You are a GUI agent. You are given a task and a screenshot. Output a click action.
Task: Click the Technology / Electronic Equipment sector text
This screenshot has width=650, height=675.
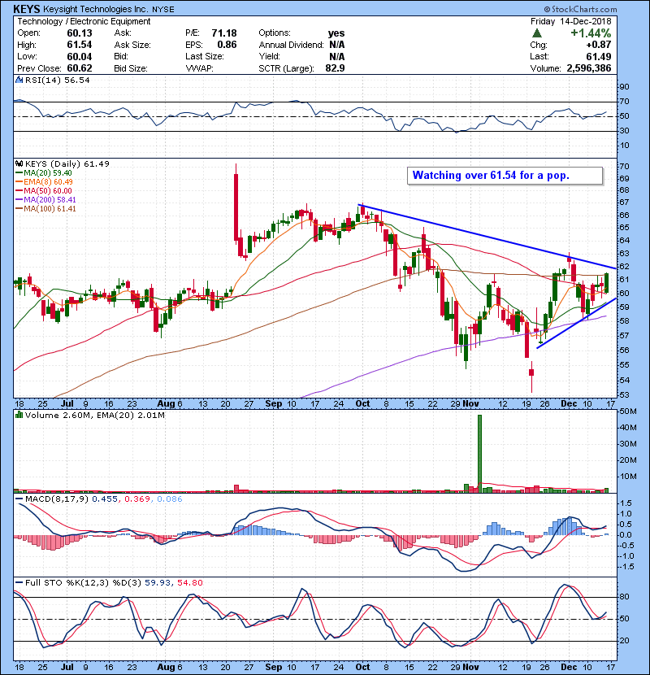pyautogui.click(x=71, y=21)
